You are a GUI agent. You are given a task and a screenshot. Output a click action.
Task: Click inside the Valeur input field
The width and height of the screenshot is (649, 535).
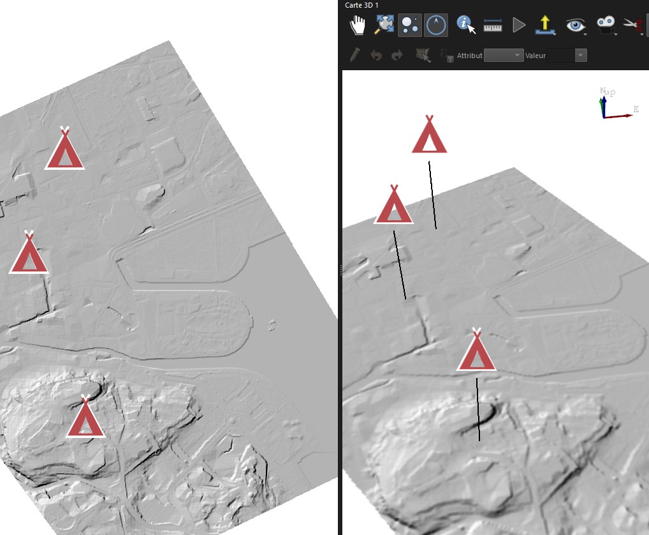[560, 55]
